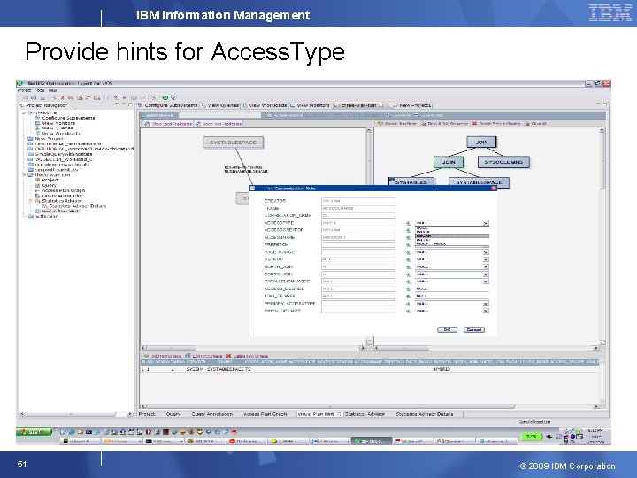Click Default Join Sequence toolbar button
This screenshot has width=637, height=478.
pos(444,123)
